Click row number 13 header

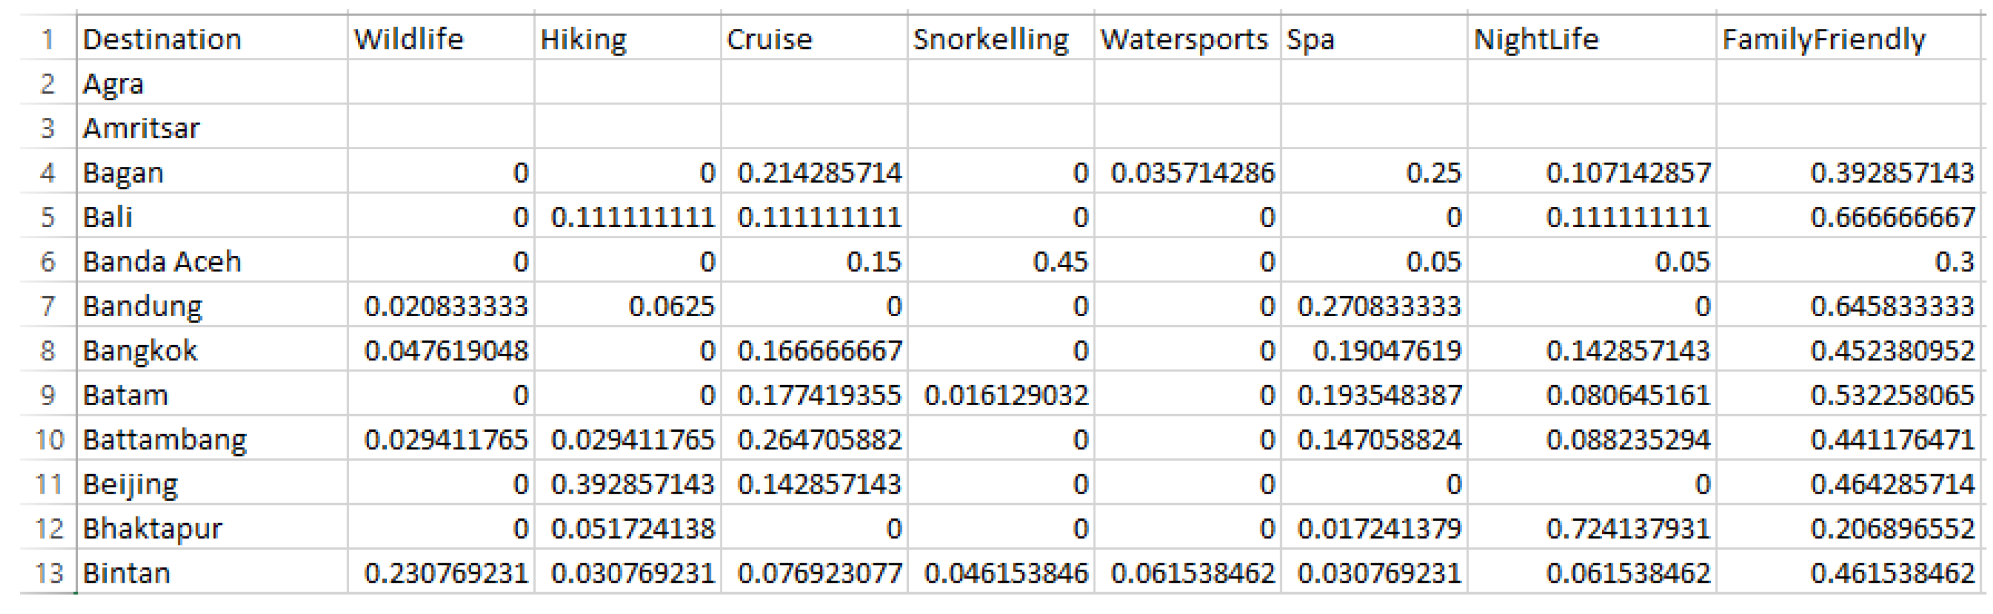coord(48,573)
